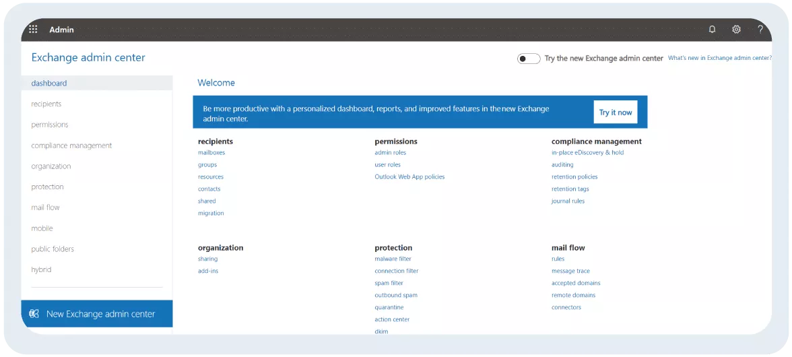
Task: Click the organization section heading
Action: (x=221, y=248)
